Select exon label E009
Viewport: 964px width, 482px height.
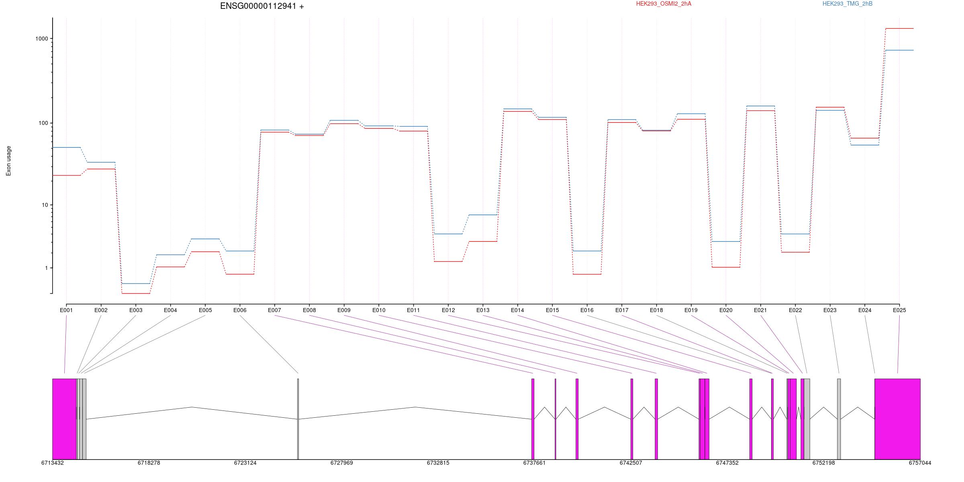[x=344, y=310]
